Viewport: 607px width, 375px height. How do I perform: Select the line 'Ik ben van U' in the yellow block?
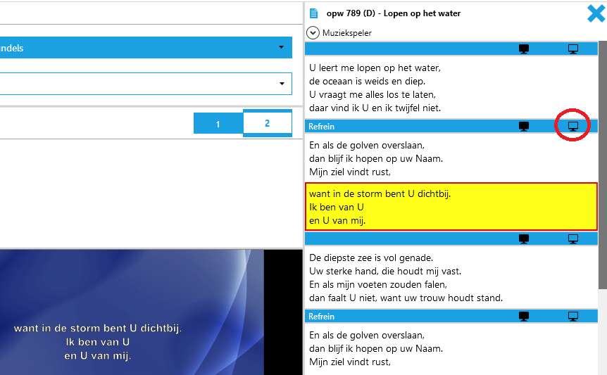coord(337,208)
